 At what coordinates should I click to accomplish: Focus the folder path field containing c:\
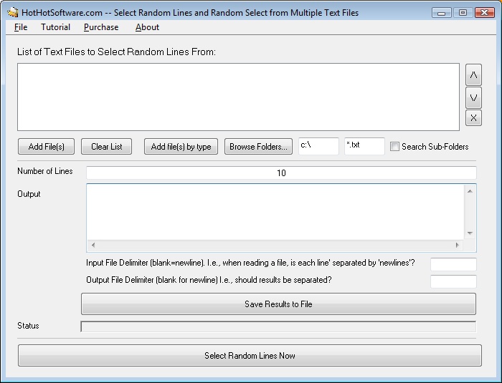coord(318,146)
